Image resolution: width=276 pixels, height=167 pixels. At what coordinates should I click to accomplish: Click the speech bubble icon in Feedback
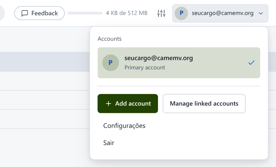[x=25, y=13]
